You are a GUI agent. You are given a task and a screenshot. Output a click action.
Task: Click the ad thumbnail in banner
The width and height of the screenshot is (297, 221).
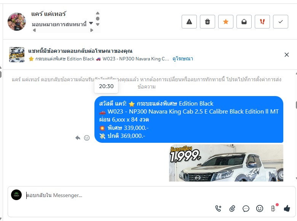[x=17, y=55]
